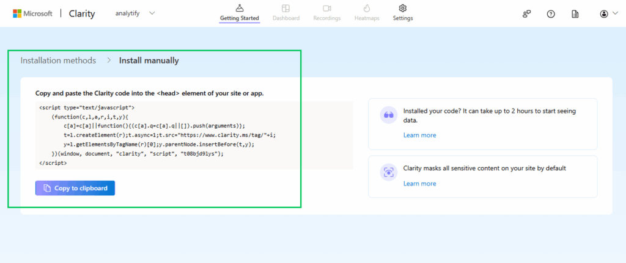Click the script type="text/javascript" code line
The height and width of the screenshot is (263, 626).
(x=87, y=107)
